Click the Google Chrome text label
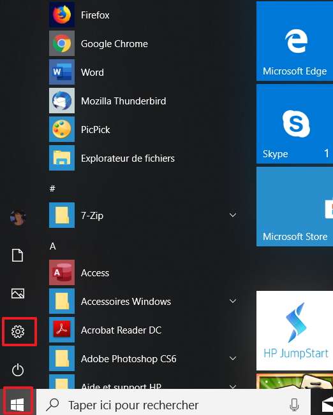This screenshot has width=333, height=415. [x=114, y=44]
